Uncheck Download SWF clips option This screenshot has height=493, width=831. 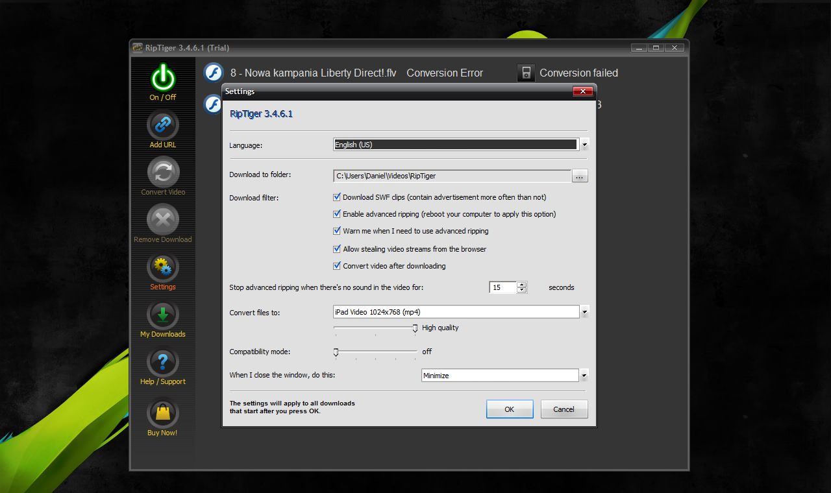click(x=337, y=197)
